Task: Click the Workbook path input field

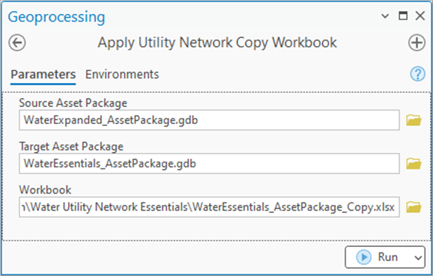Action: coord(209,208)
